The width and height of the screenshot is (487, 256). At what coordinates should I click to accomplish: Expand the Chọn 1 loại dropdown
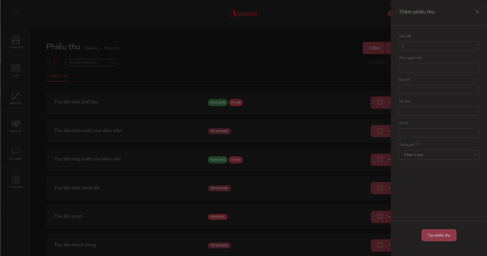(x=439, y=155)
